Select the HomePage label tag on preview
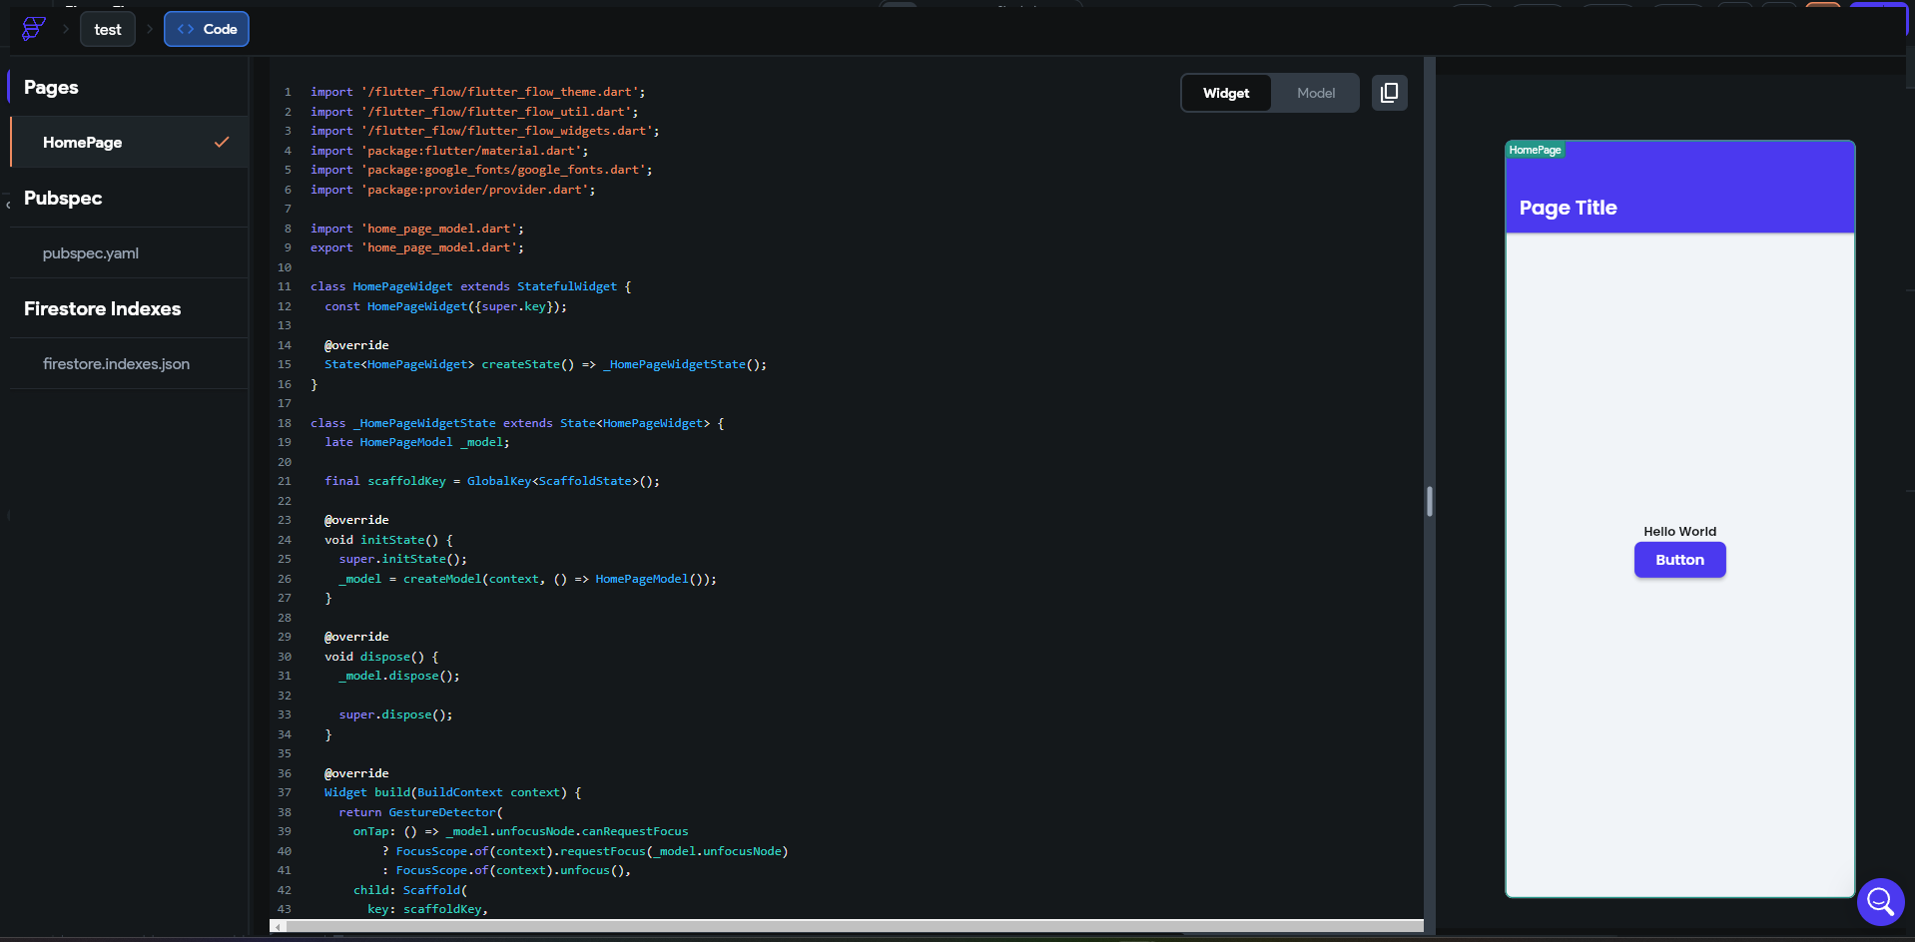 [1535, 150]
